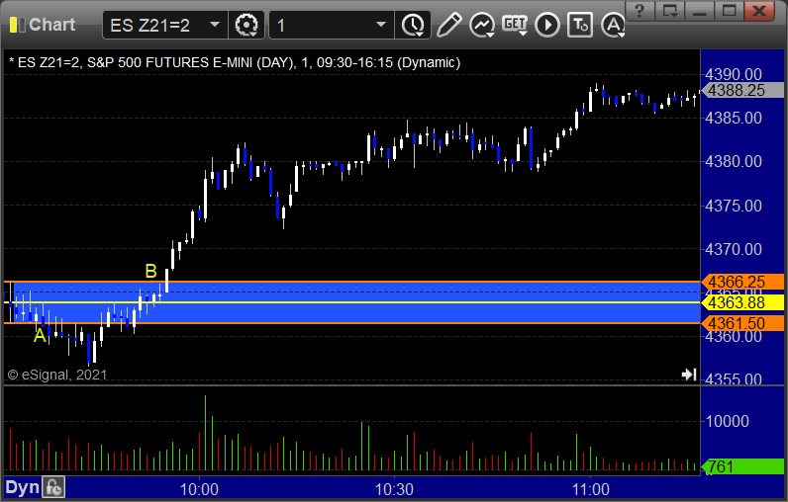Close the chart window

point(759,10)
